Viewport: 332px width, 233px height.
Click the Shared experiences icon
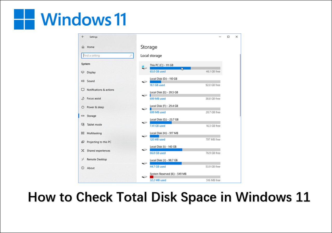[x=83, y=151]
